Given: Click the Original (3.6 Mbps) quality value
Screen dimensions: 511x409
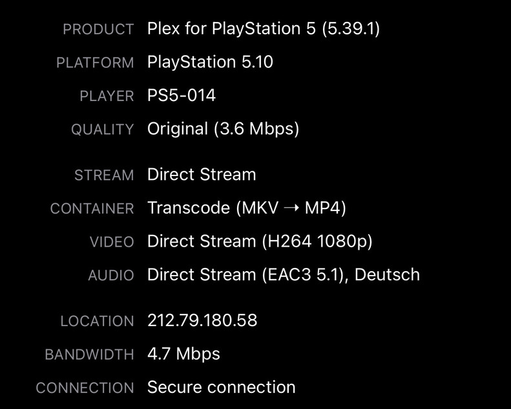Looking at the screenshot, I should click(x=223, y=129).
